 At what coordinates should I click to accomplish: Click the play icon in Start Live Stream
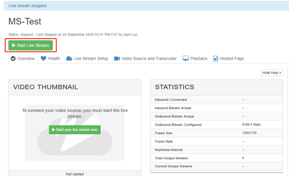coord(13,45)
